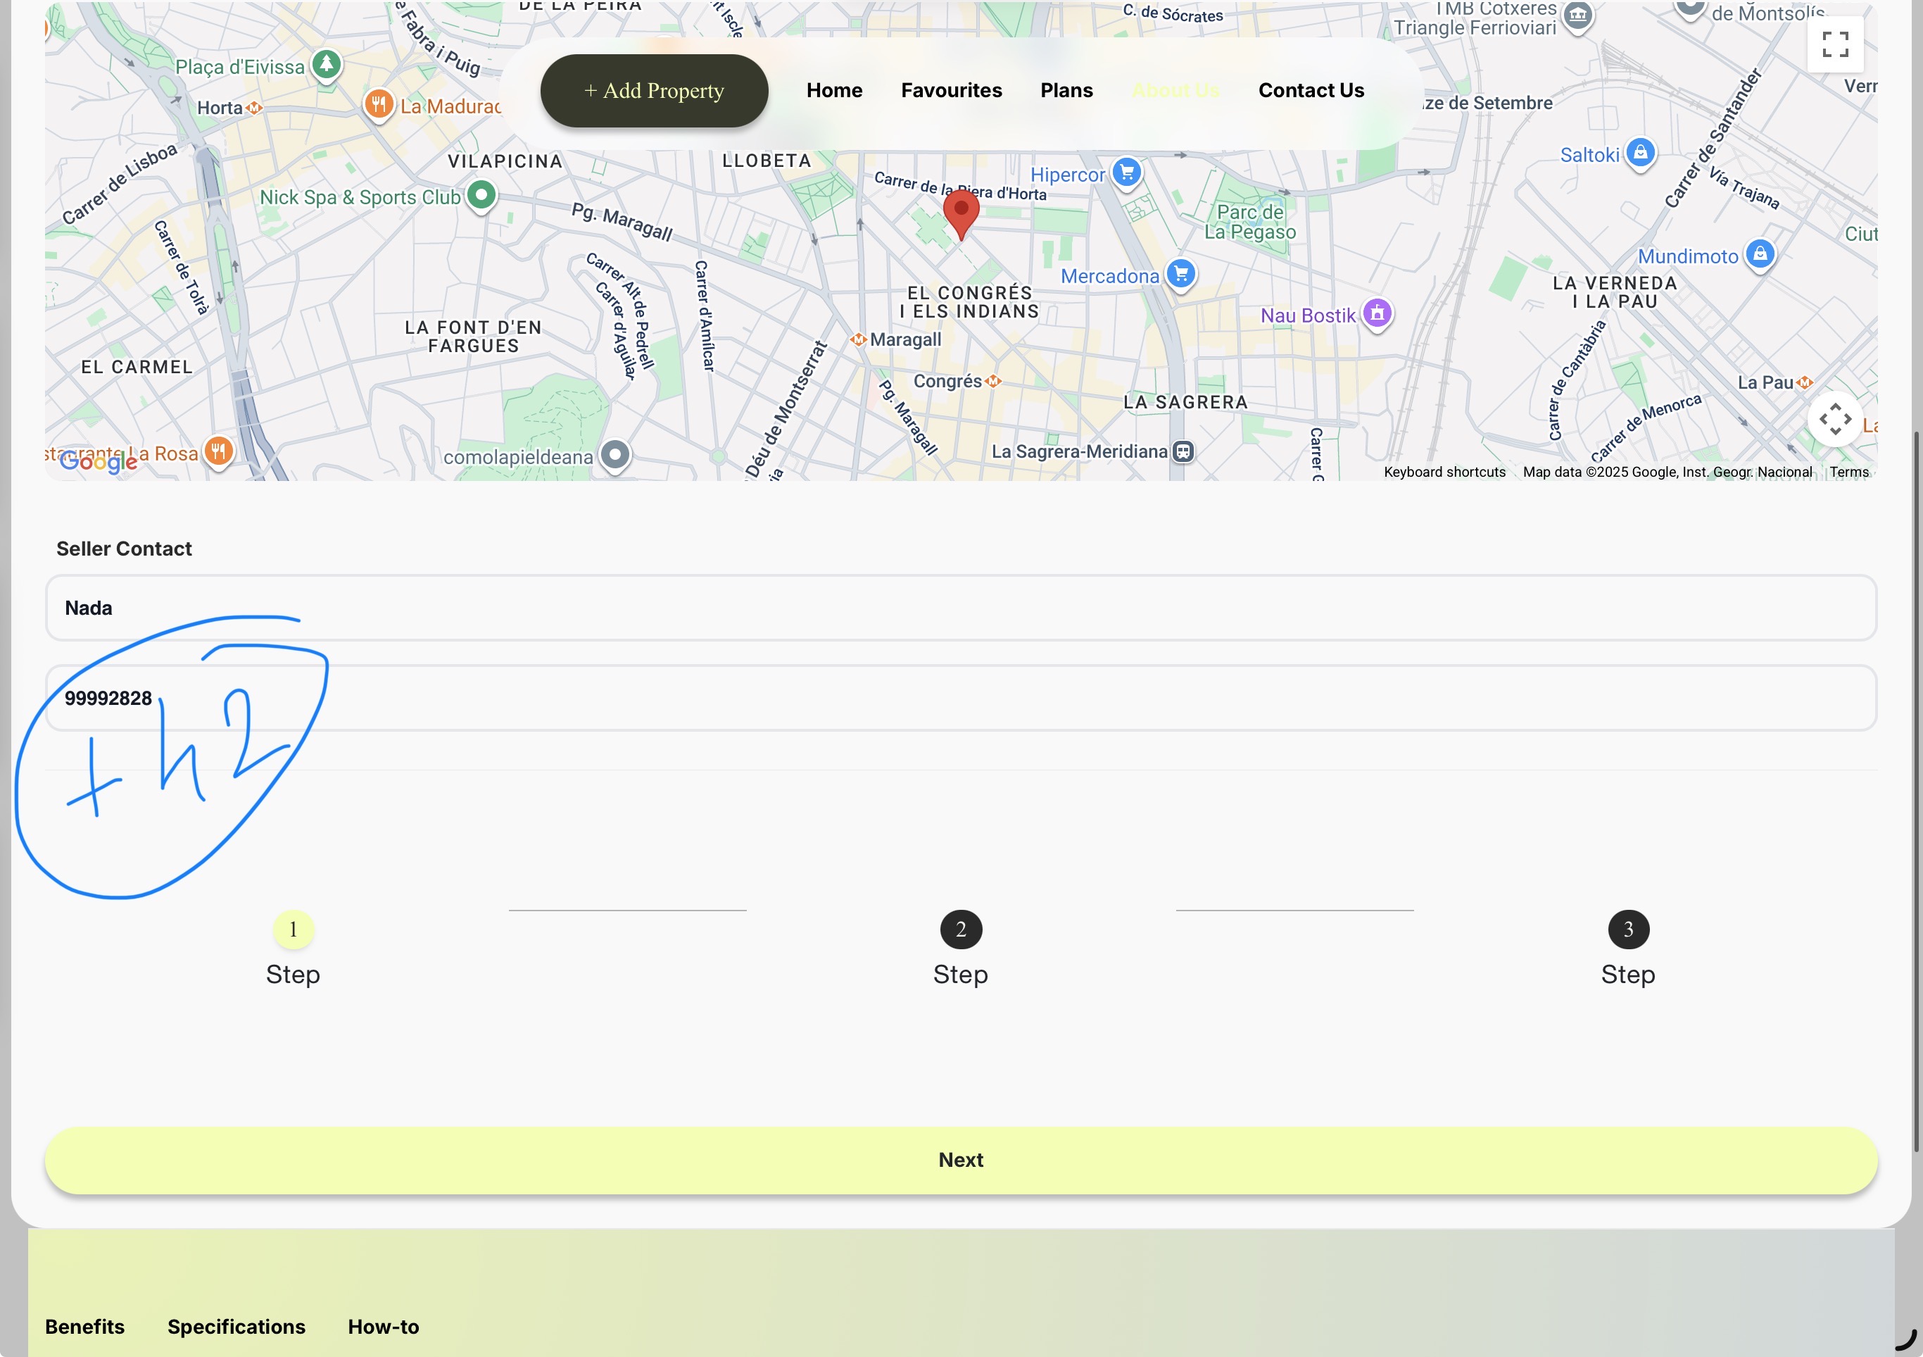Click the Hipercor store marker icon

click(x=1126, y=173)
